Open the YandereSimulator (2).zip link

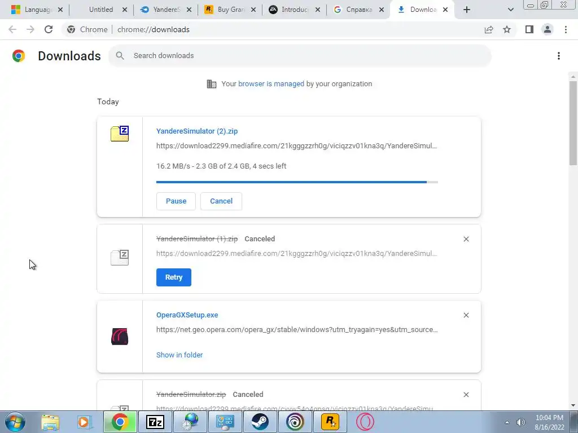pyautogui.click(x=197, y=131)
